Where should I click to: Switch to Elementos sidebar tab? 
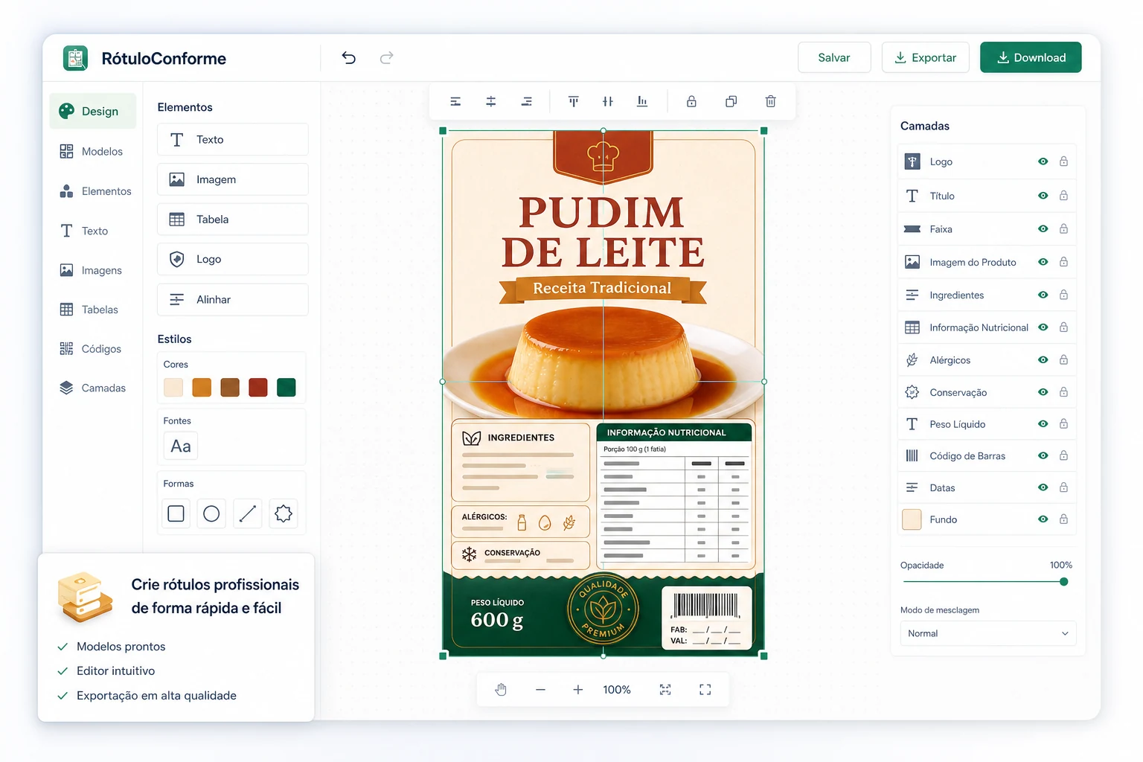[93, 191]
